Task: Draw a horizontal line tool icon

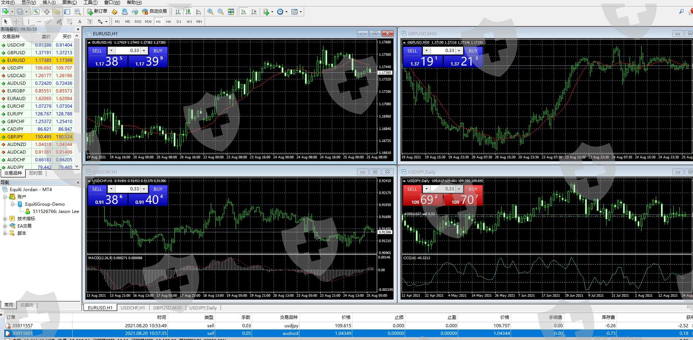Action: 39,22
